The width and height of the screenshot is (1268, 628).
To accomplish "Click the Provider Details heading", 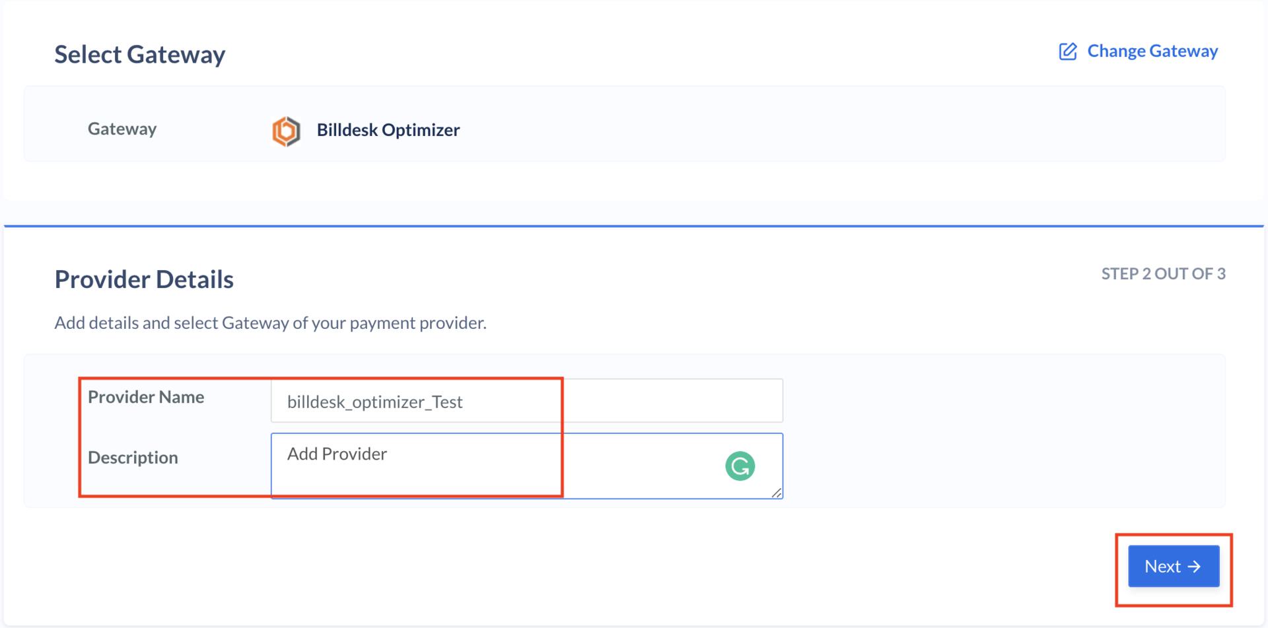I will (x=144, y=279).
